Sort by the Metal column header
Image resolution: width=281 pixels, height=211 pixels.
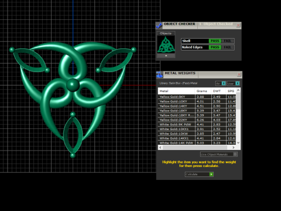point(176,91)
